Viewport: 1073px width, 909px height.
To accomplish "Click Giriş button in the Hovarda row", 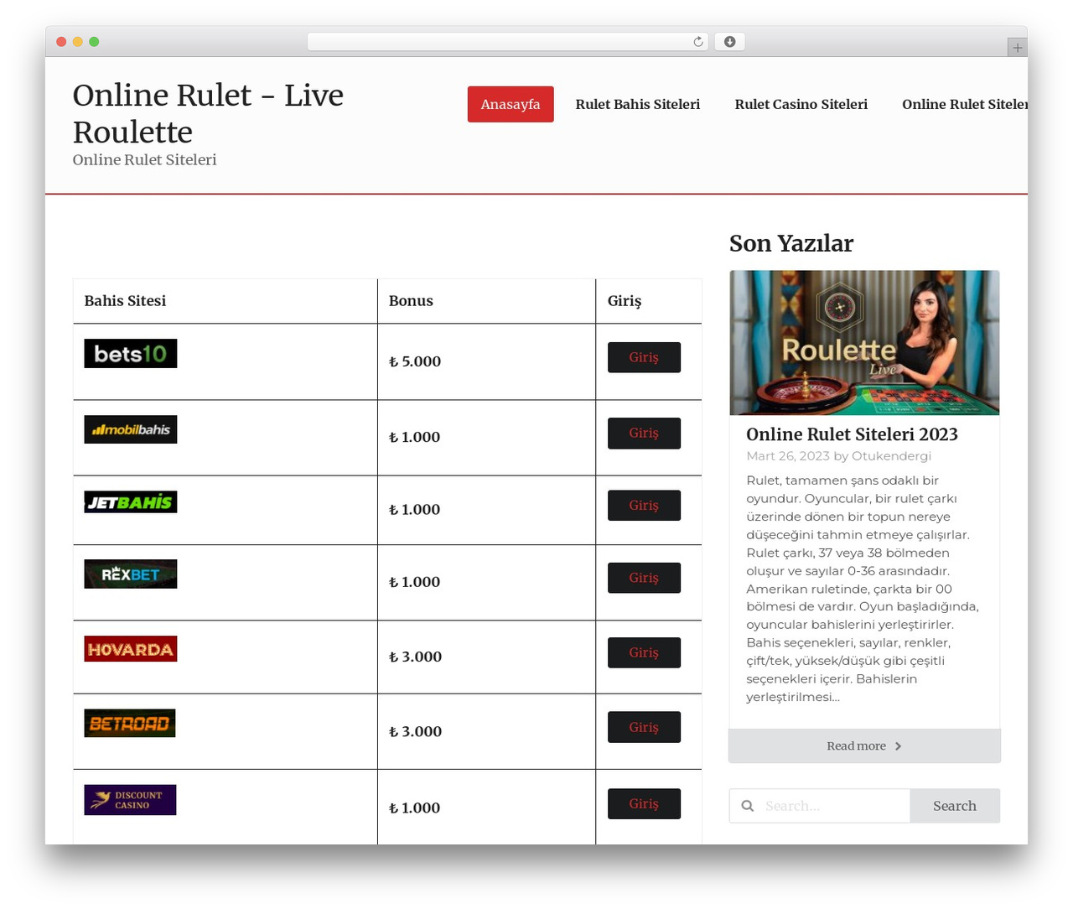I will point(644,652).
